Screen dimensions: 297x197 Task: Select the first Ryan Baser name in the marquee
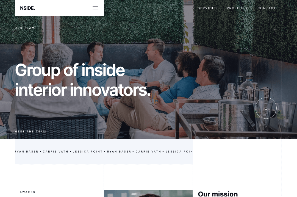(27, 152)
